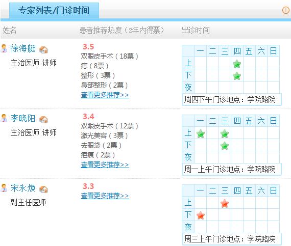Click the 四 day header in 徐海艇's schedule
Image resolution: width=291 pixels, height=246 pixels.
[x=237, y=51]
